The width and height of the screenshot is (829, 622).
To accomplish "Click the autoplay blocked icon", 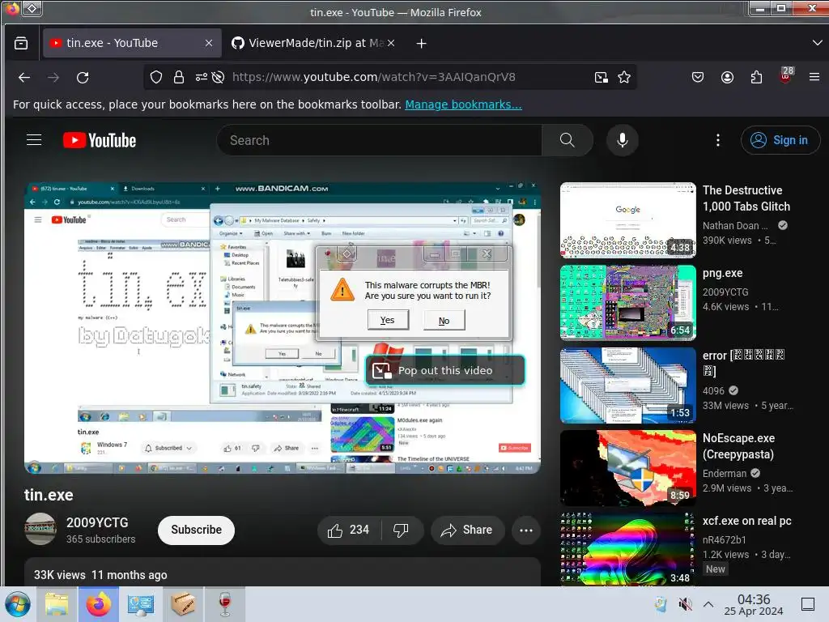I will [x=218, y=77].
